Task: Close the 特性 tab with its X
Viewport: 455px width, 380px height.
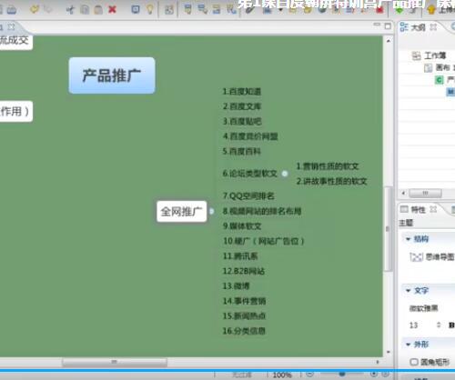Action: click(433, 209)
